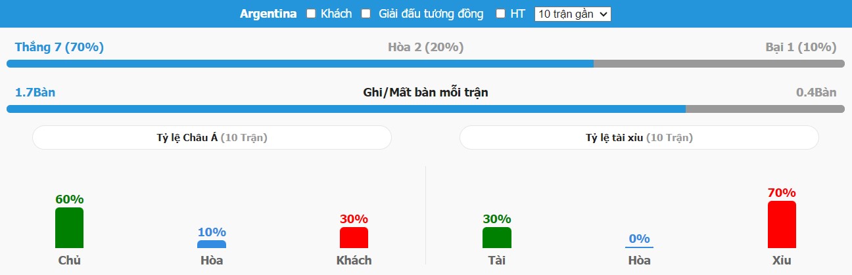
Task: Click the win/draw/loss progress bar
Action: coord(425,64)
